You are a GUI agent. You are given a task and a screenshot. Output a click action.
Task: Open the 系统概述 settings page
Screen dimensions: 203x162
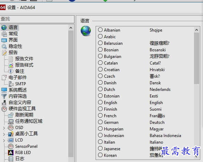point(18,90)
